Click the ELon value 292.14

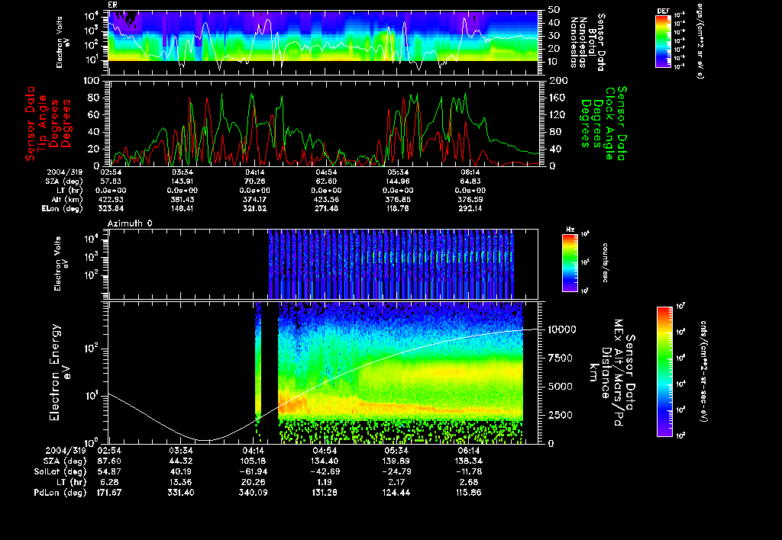pyautogui.click(x=470, y=209)
